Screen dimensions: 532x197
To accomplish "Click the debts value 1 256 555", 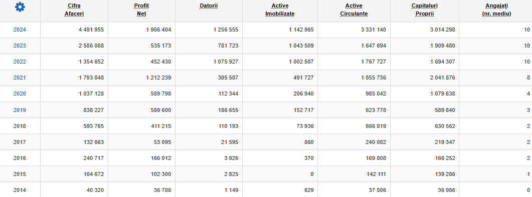I will tap(226, 30).
